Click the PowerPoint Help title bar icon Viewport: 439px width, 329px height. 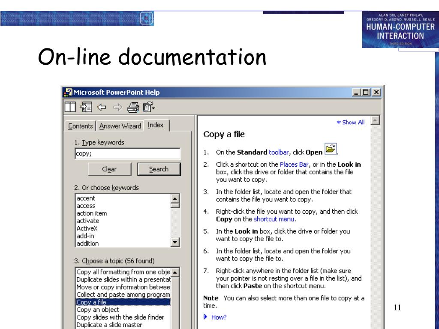pos(67,93)
